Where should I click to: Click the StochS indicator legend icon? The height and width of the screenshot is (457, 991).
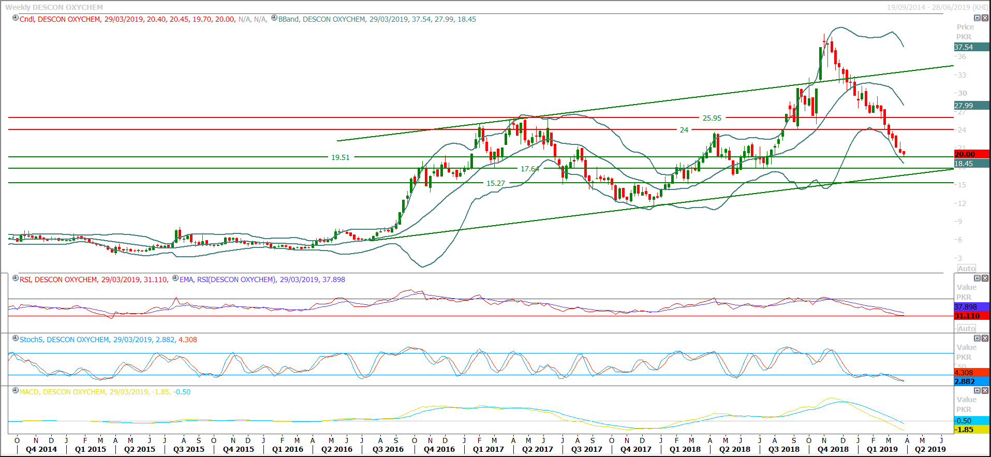point(16,338)
